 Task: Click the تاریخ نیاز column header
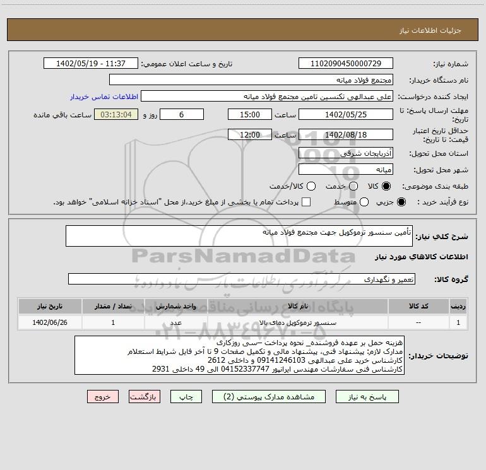(50, 306)
